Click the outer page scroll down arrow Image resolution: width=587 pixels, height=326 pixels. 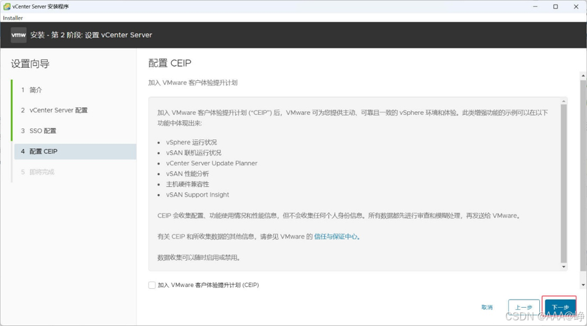[583, 285]
